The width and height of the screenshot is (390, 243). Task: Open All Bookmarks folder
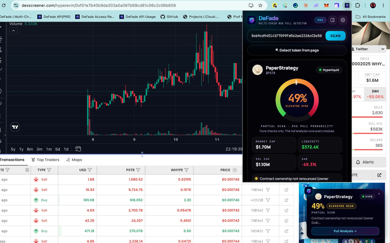point(371,17)
